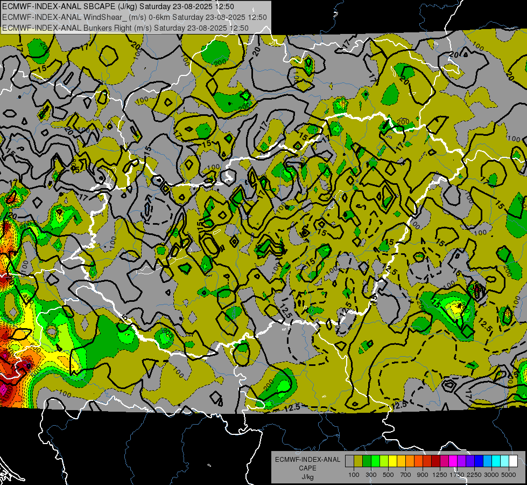Screen dimensions: 527x485
Task: Click the dark red legend swatch
Action: click(x=435, y=461)
